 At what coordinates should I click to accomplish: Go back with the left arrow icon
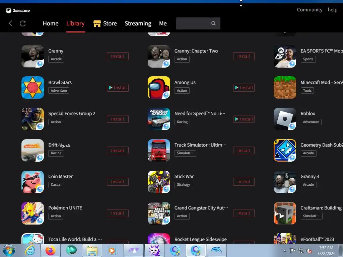point(10,23)
